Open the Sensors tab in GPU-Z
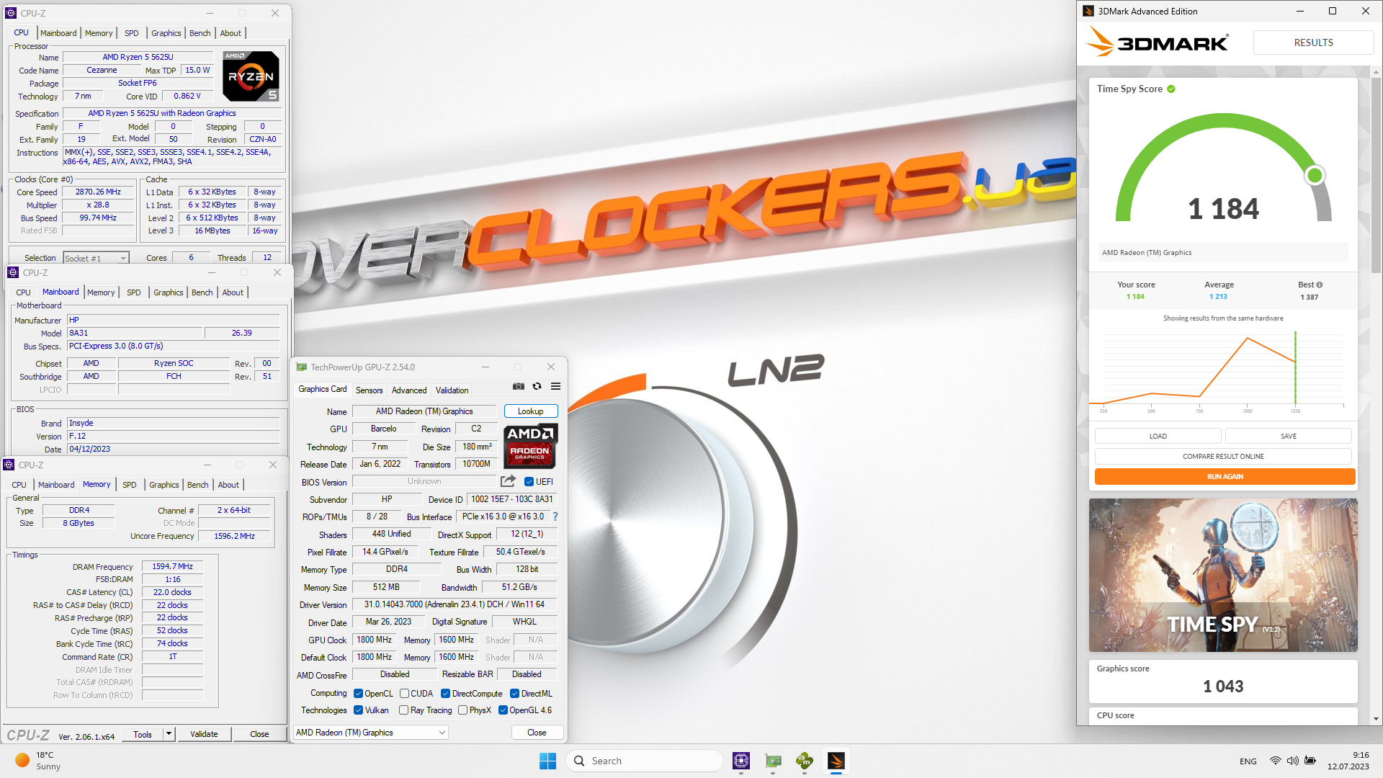This screenshot has height=778, width=1383. coord(370,390)
